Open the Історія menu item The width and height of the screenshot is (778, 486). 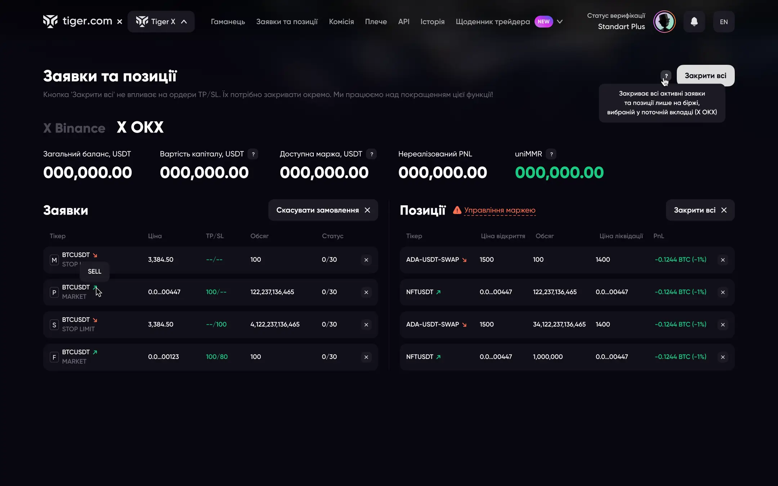(432, 22)
